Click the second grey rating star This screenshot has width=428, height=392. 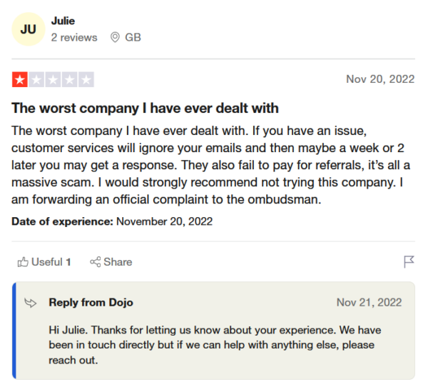(x=36, y=79)
